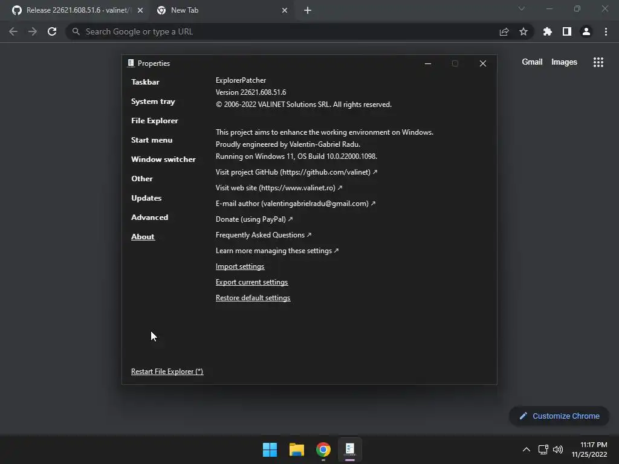The image size is (619, 464).
Task: Open the Windows Start button
Action: (x=270, y=449)
